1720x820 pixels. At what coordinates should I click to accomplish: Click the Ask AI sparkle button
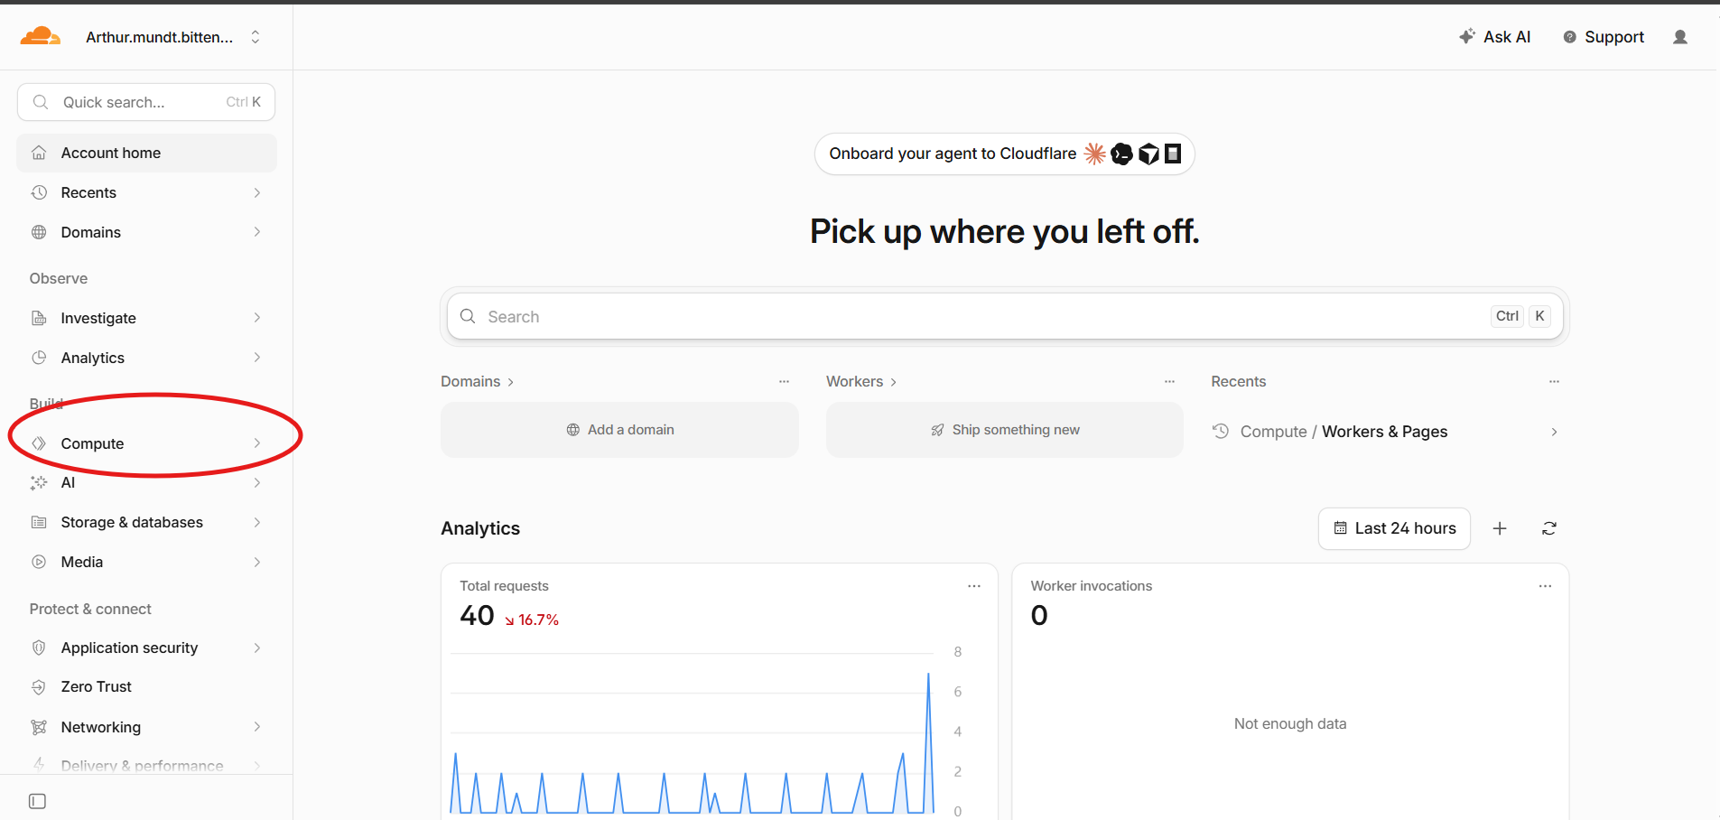pos(1494,37)
